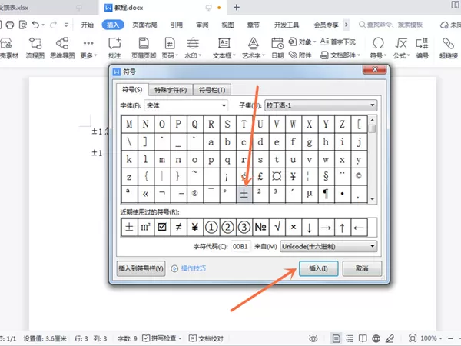Open the flowchart (流程图) tool
This screenshot has width=461, height=346.
[x=35, y=48]
